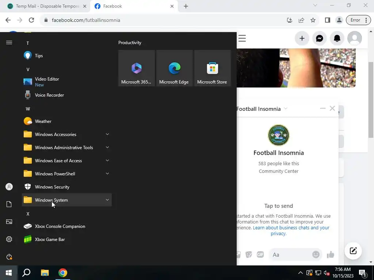Open Facebook profile avatar menu
The height and width of the screenshot is (280, 374).
tap(354, 38)
